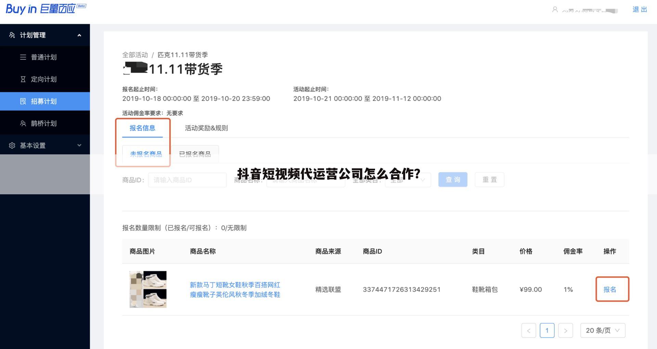Click the 基本设置 gear icon

12,145
